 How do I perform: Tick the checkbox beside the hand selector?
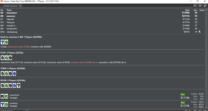tap(1, 6)
